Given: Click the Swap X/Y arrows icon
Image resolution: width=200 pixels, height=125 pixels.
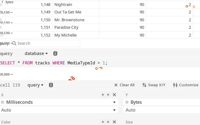Looking at the screenshot, I should point(144,85).
